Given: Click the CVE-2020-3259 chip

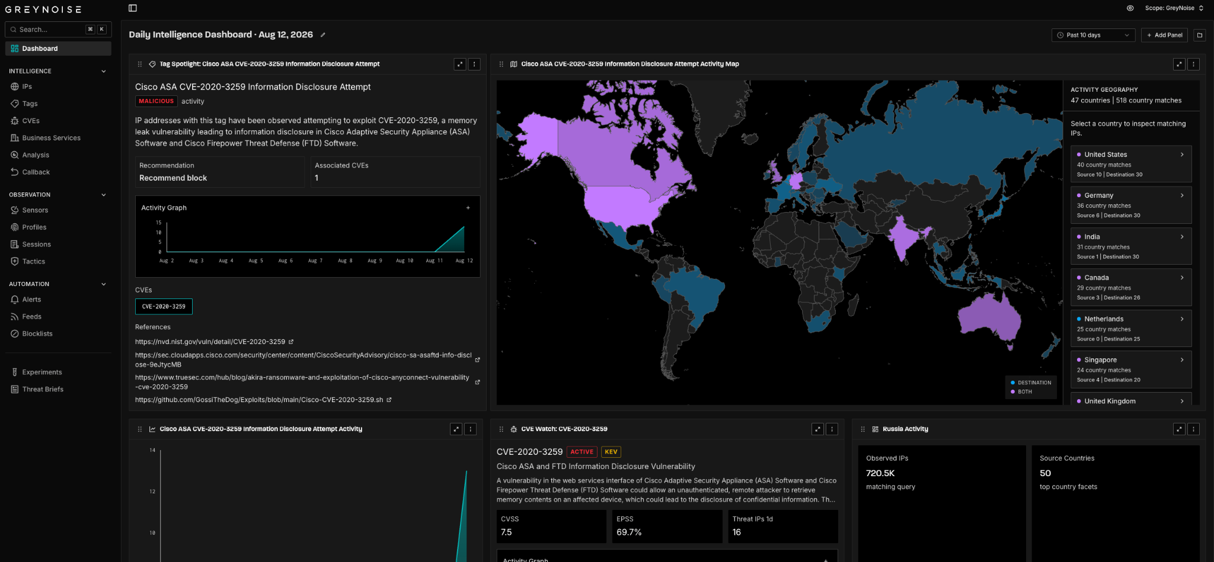Looking at the screenshot, I should (164, 307).
